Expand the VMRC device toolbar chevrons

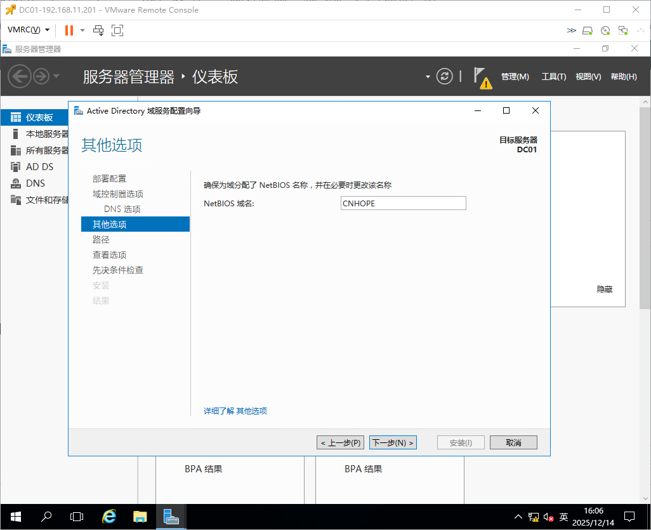tap(572, 30)
